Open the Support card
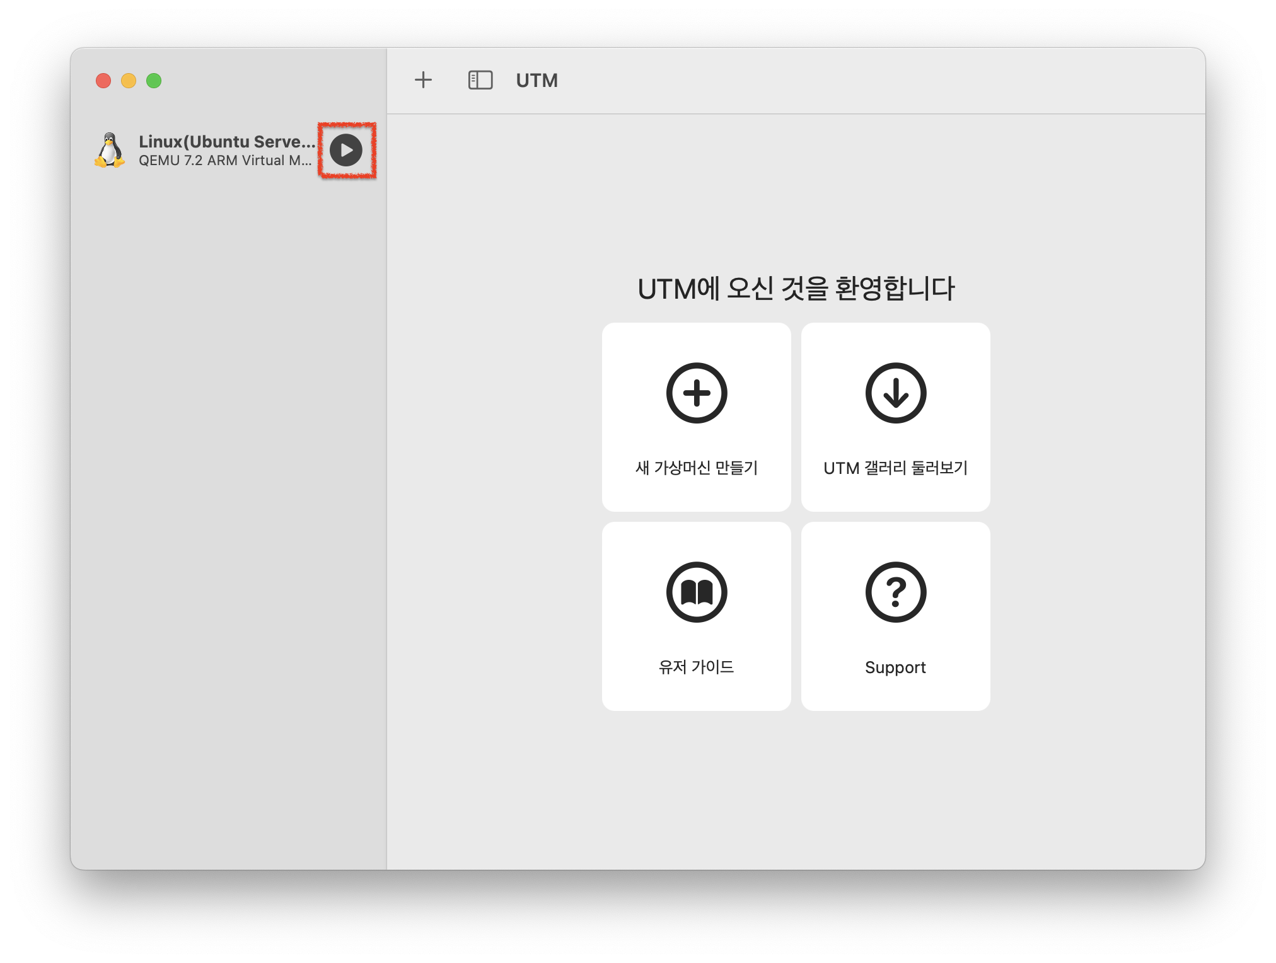The image size is (1276, 963). coord(895,616)
